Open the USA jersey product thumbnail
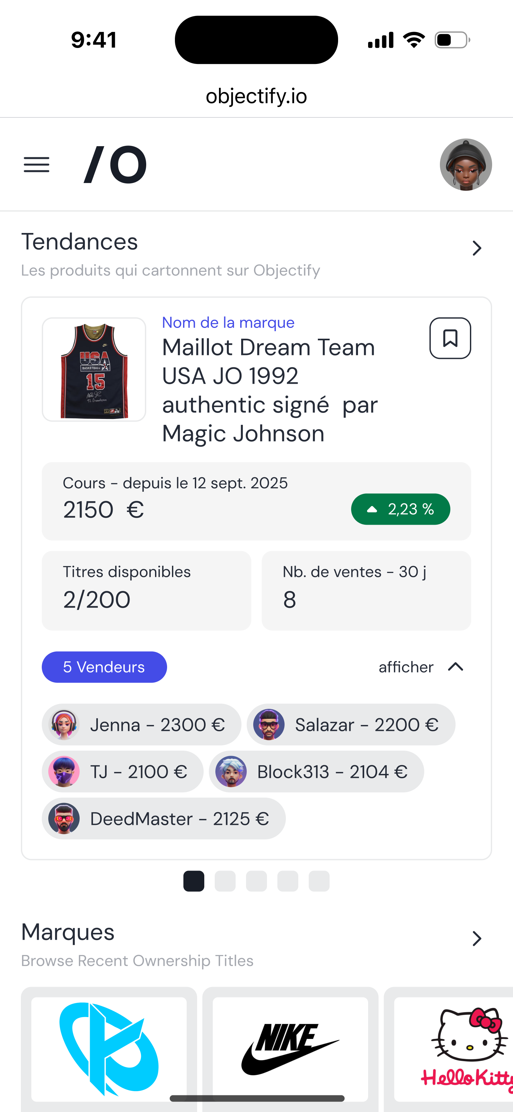 coord(94,369)
